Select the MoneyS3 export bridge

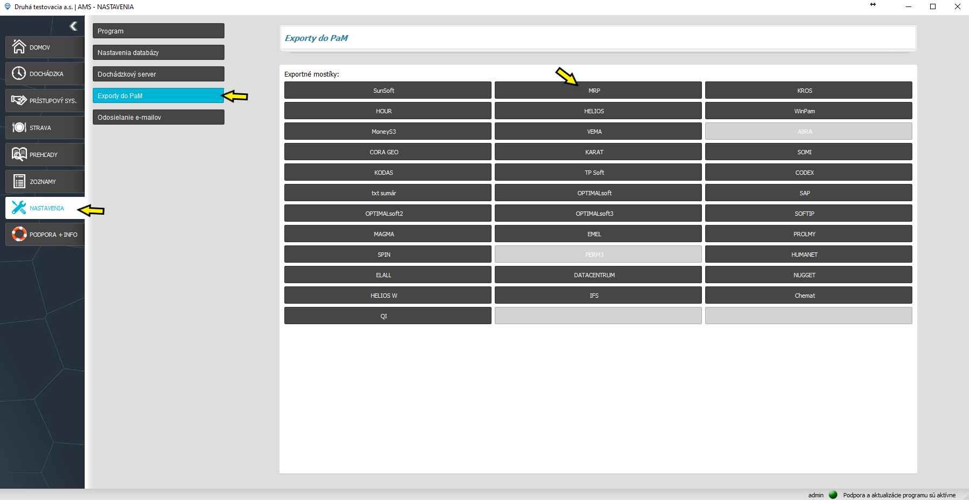point(387,131)
